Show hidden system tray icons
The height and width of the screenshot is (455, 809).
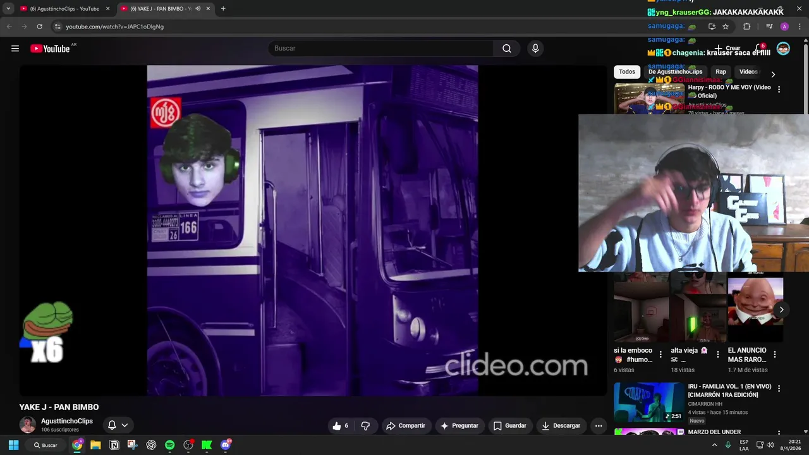(714, 445)
